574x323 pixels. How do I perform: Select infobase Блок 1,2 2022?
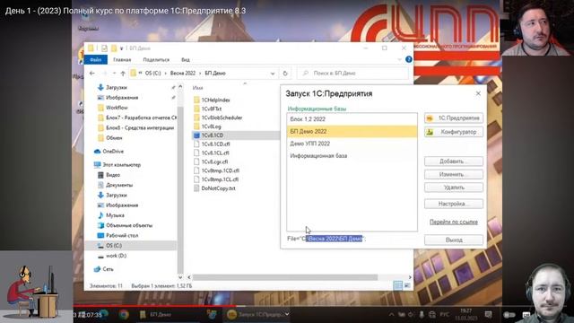coord(352,119)
